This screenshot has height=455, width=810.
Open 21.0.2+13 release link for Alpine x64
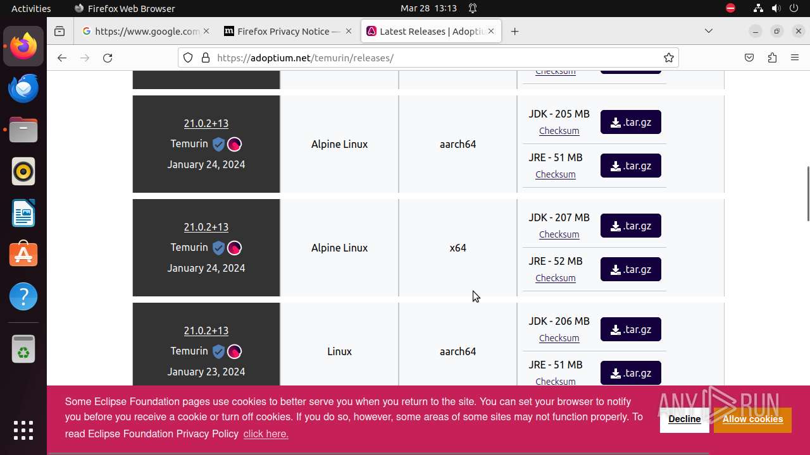pos(206,227)
